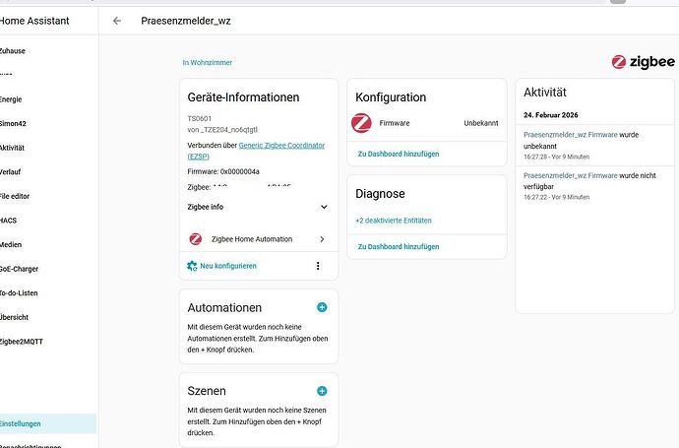The height and width of the screenshot is (448, 679).
Task: Open Zigbee Home Automation integration chevron
Action: [322, 238]
